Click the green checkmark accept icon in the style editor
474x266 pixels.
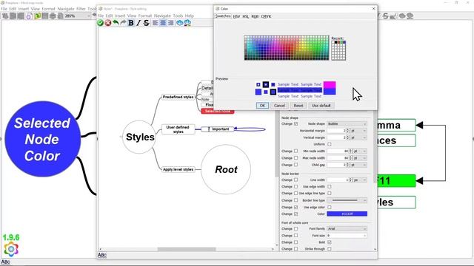pyautogui.click(x=101, y=23)
